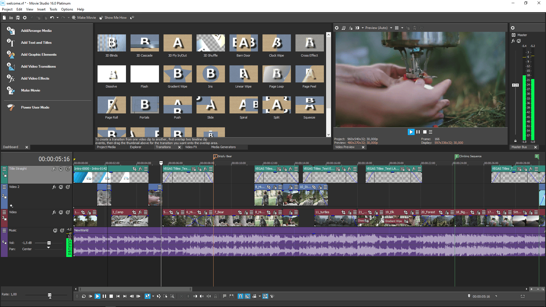The width and height of the screenshot is (546, 307).
Task: Toggle preview on external monitor
Action: click(x=344, y=28)
